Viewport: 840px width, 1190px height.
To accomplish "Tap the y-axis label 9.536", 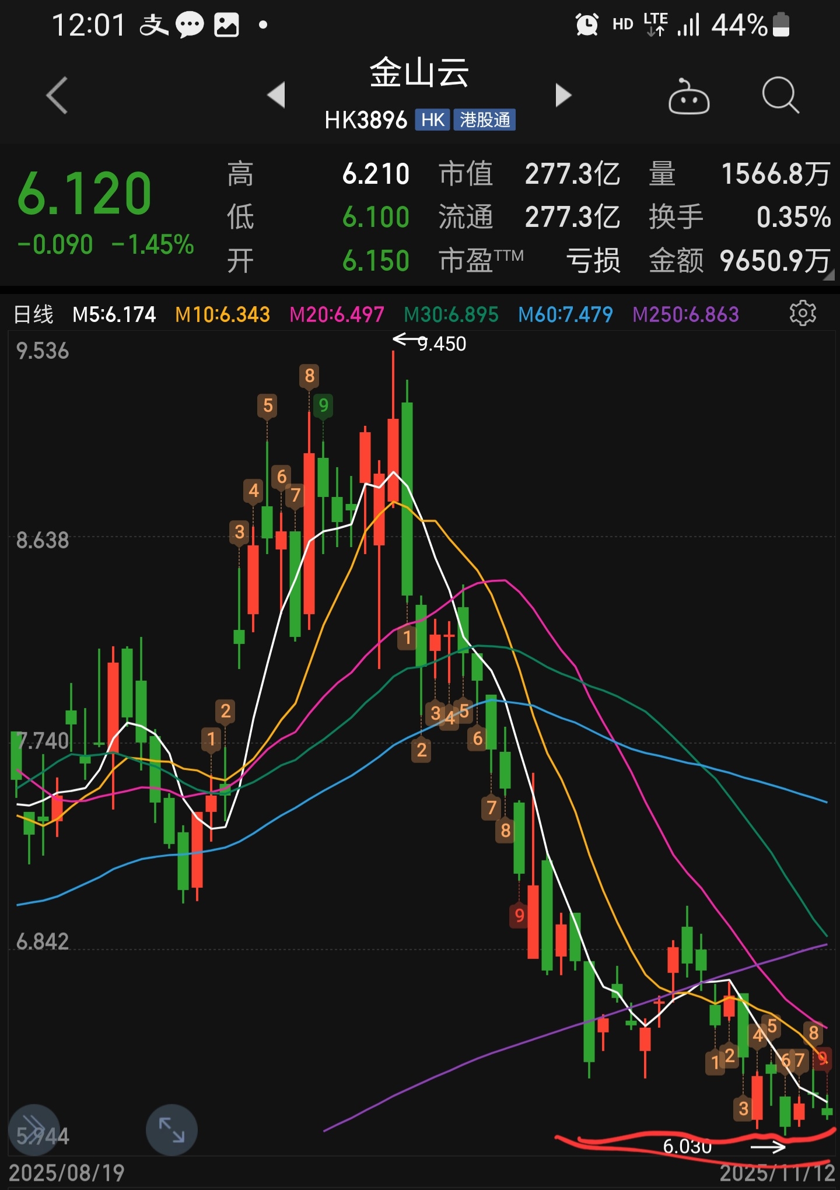I will coord(43,351).
